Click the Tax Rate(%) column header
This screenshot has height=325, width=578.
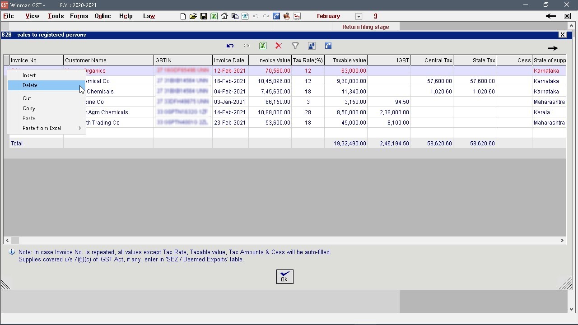(x=308, y=60)
